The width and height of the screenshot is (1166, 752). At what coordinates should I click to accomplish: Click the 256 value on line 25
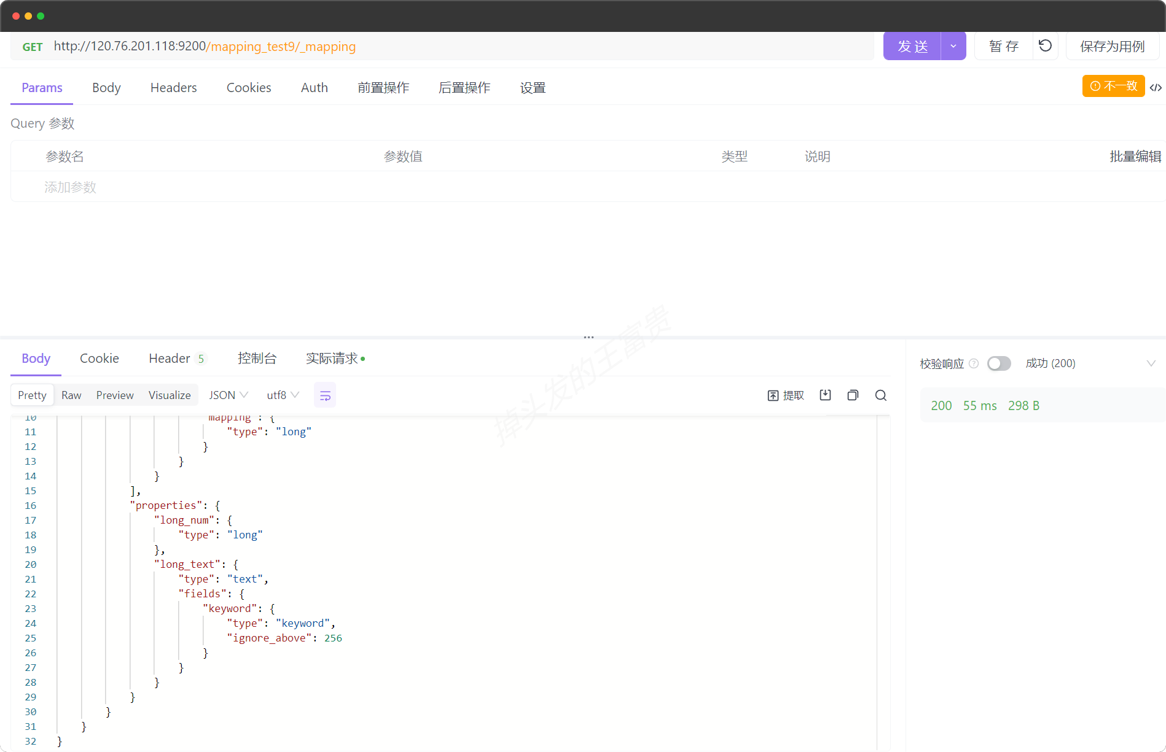333,638
